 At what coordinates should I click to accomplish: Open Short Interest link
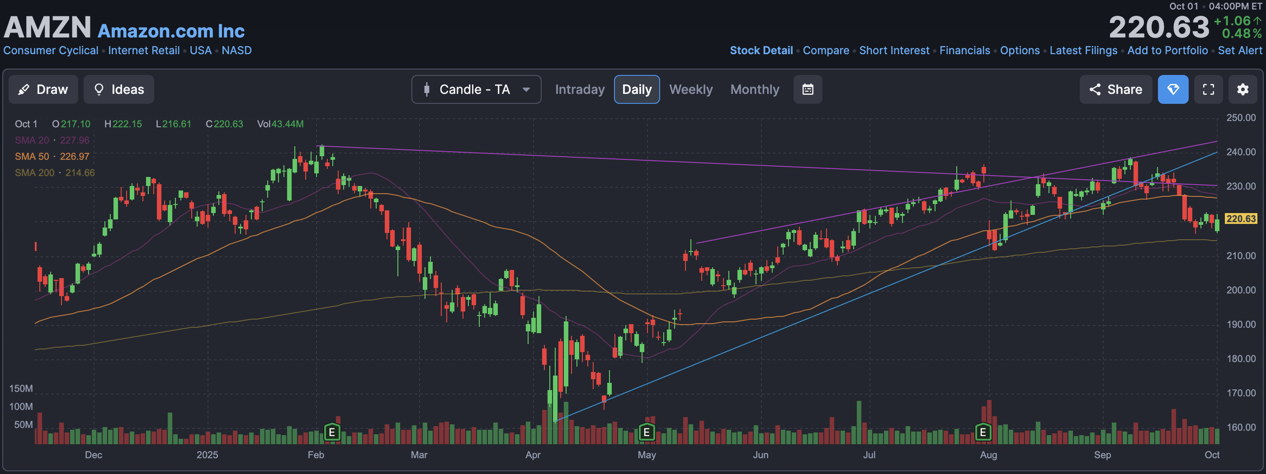[x=894, y=51]
